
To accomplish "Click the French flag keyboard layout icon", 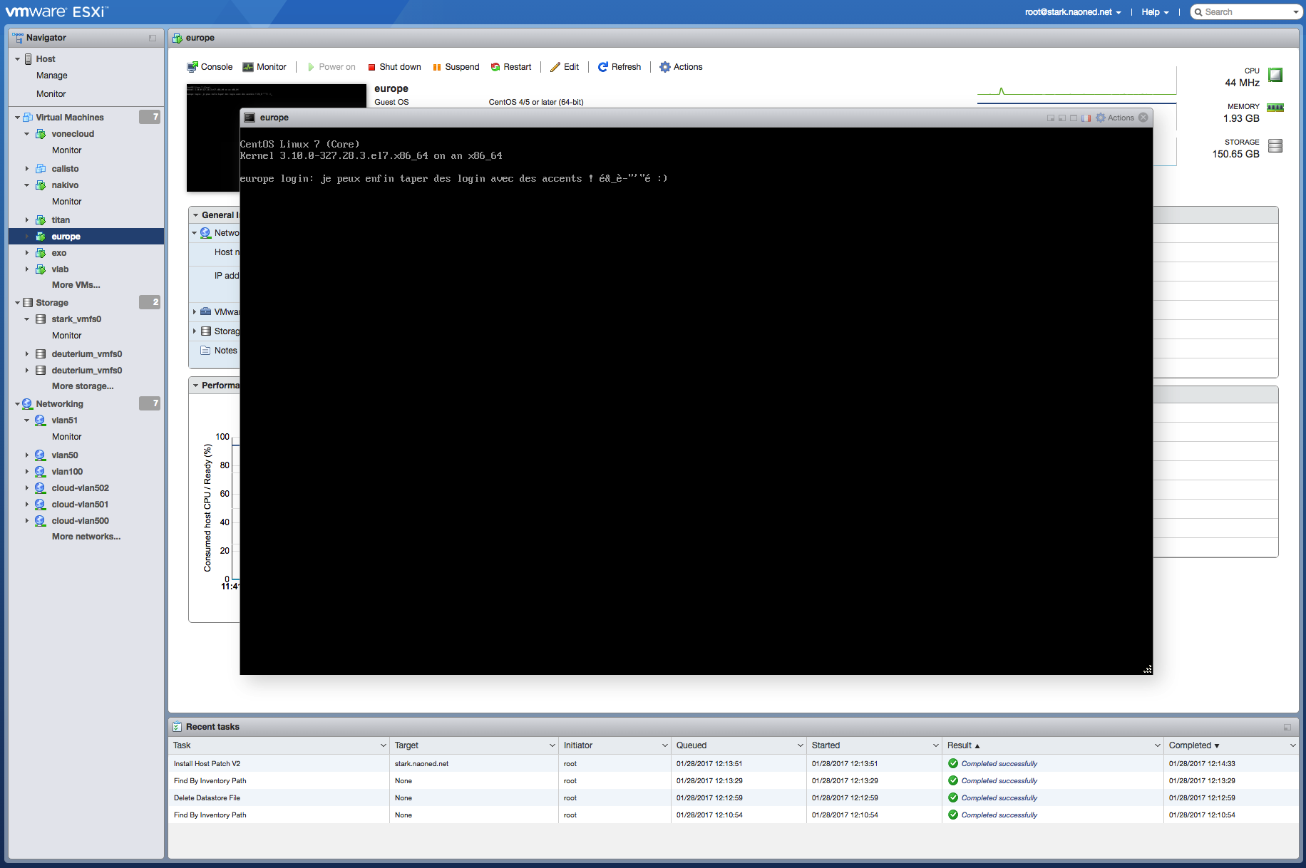I will pyautogui.click(x=1086, y=118).
